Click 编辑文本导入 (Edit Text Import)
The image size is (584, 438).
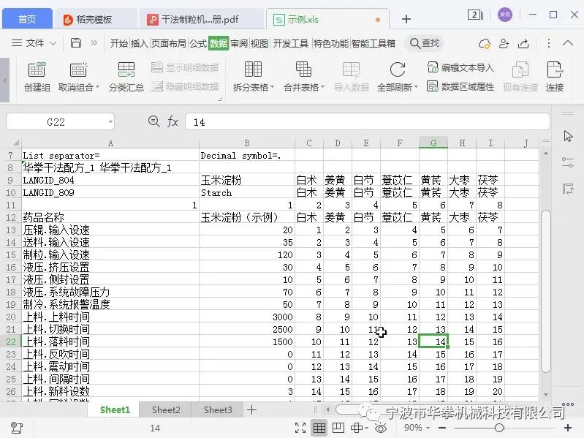click(x=460, y=68)
